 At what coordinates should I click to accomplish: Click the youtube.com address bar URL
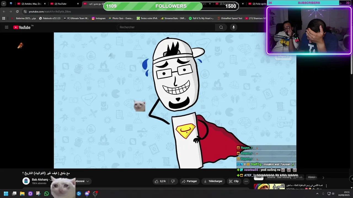[x=50, y=12]
